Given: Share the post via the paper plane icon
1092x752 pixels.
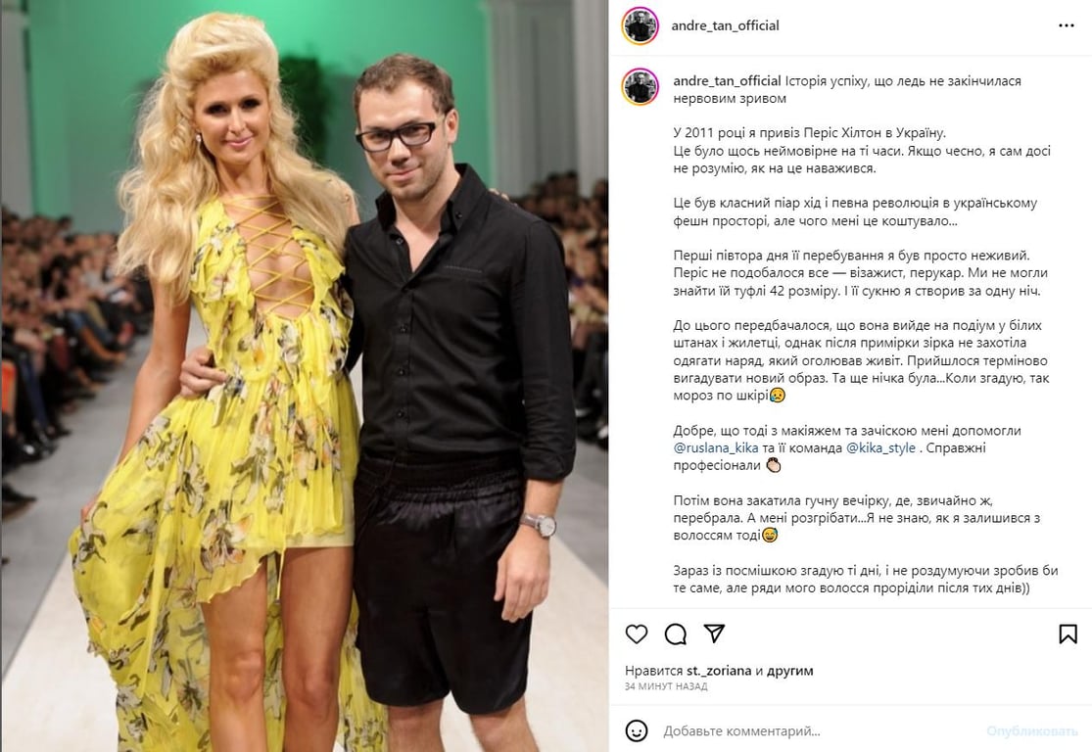Looking at the screenshot, I should click(714, 633).
